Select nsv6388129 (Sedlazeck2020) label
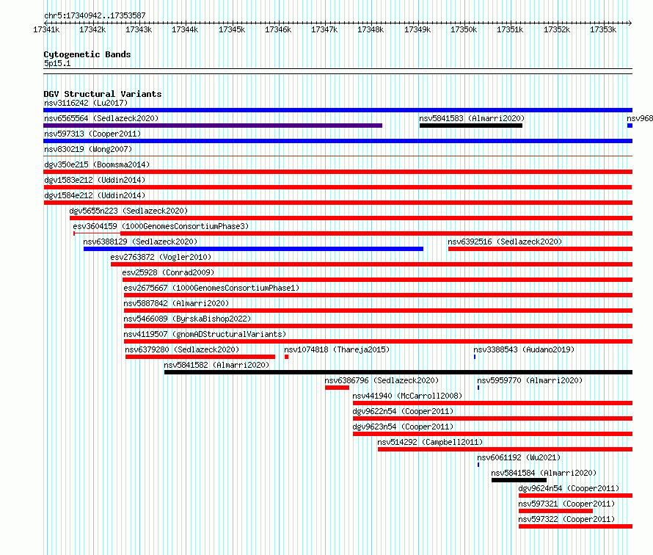Screen dimensions: 653x555 click(140, 242)
